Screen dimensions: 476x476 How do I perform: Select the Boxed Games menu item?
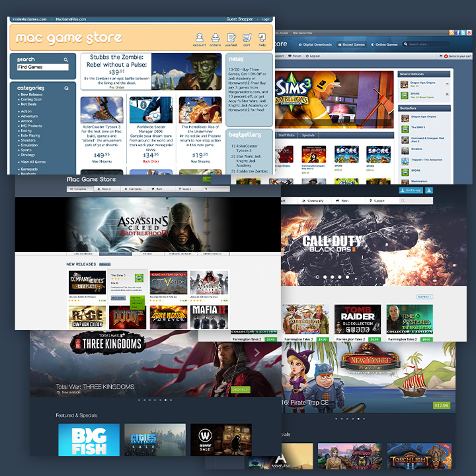(353, 45)
